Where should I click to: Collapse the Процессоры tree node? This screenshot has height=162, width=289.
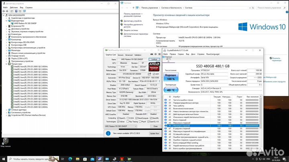(x=6, y=64)
